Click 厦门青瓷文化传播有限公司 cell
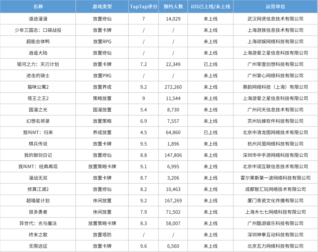Screen dimensions: 318x252 click(275, 201)
